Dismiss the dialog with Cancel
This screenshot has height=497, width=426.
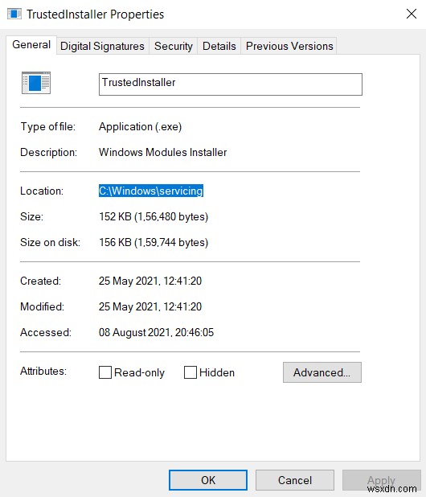pyautogui.click(x=295, y=480)
